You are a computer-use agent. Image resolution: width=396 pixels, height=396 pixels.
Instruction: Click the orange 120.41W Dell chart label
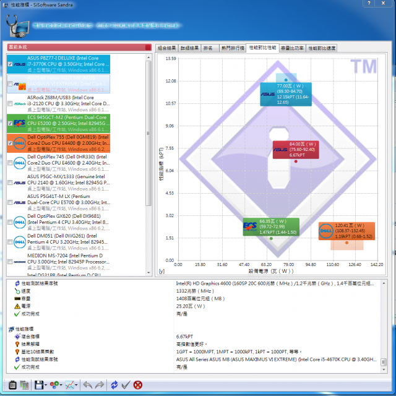346,231
